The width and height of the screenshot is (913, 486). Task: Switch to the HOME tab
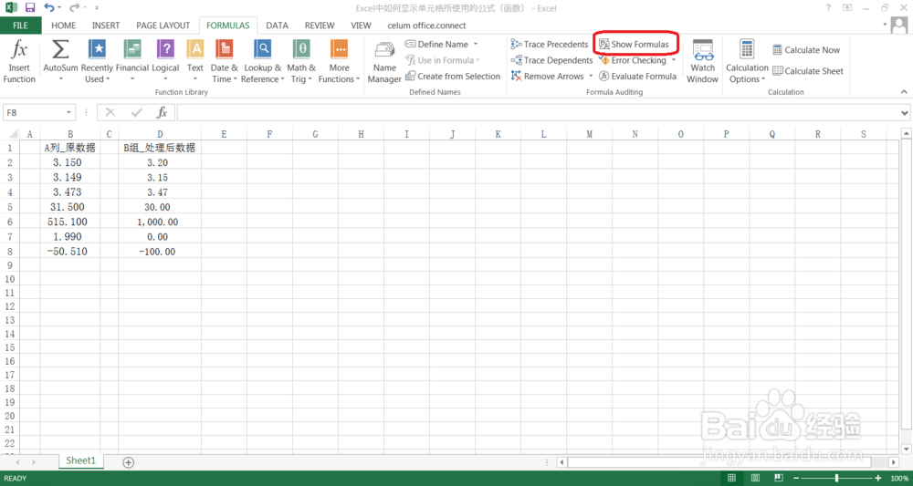pos(64,26)
